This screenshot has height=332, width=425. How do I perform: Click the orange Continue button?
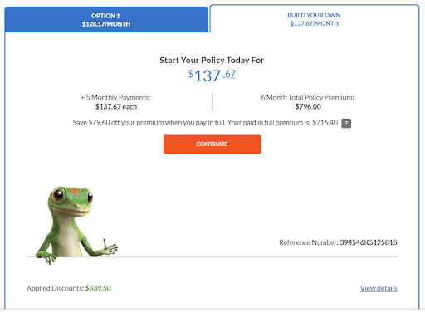coord(212,144)
